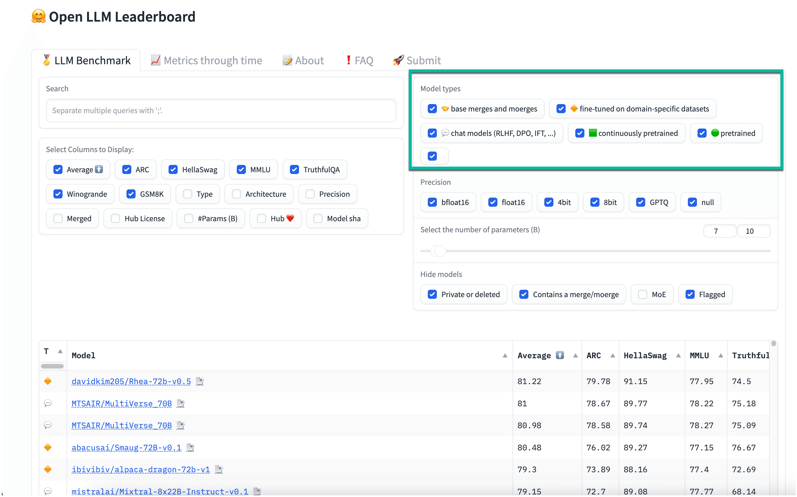Enable the Type column checkbox

point(187,194)
